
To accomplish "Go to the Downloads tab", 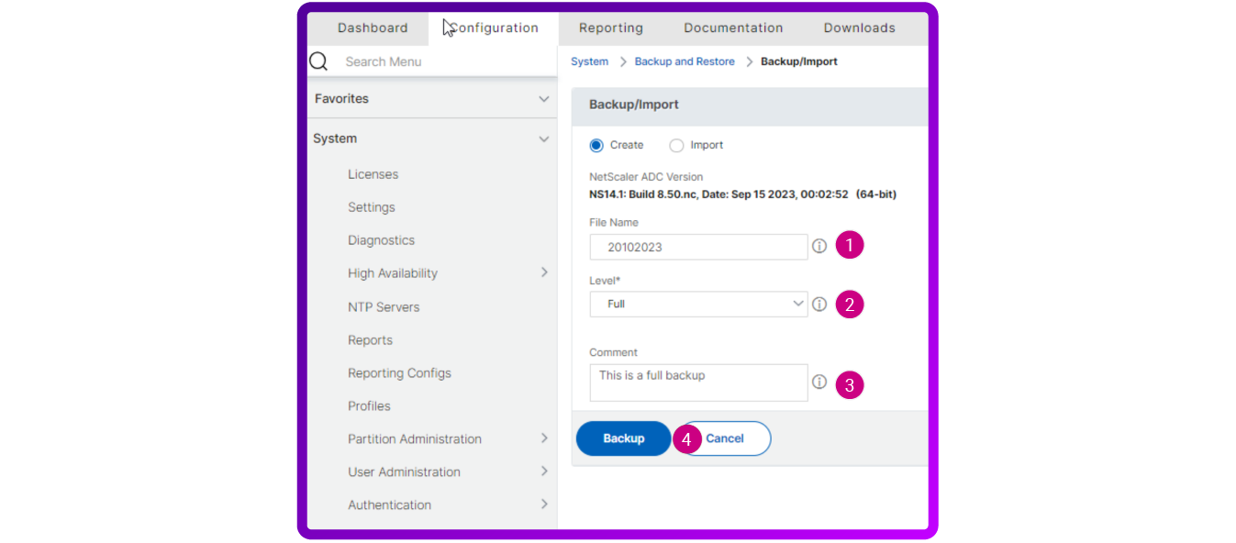I will point(860,28).
